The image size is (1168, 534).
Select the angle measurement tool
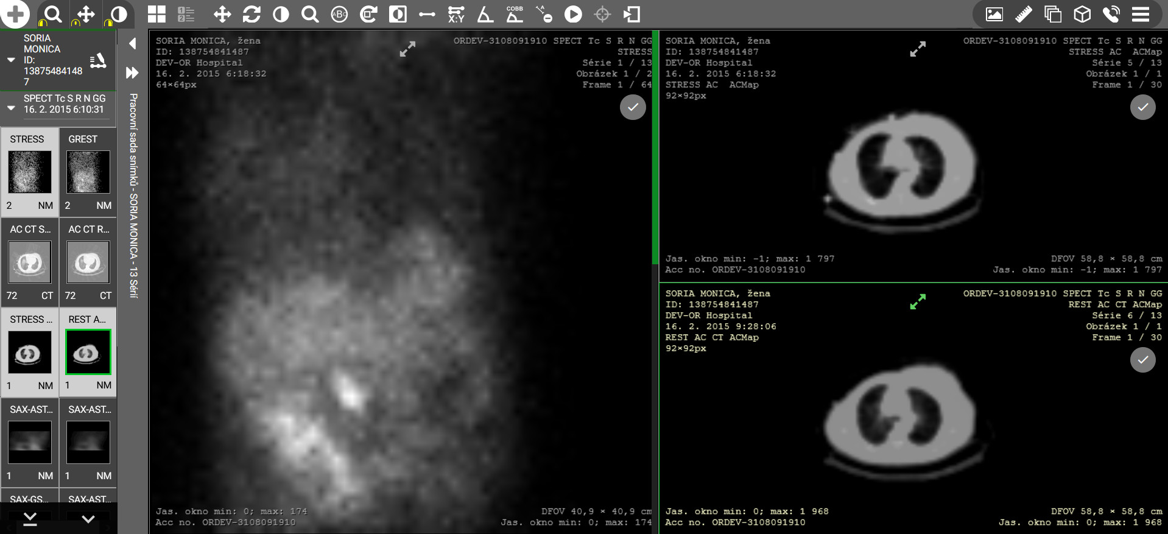point(485,14)
